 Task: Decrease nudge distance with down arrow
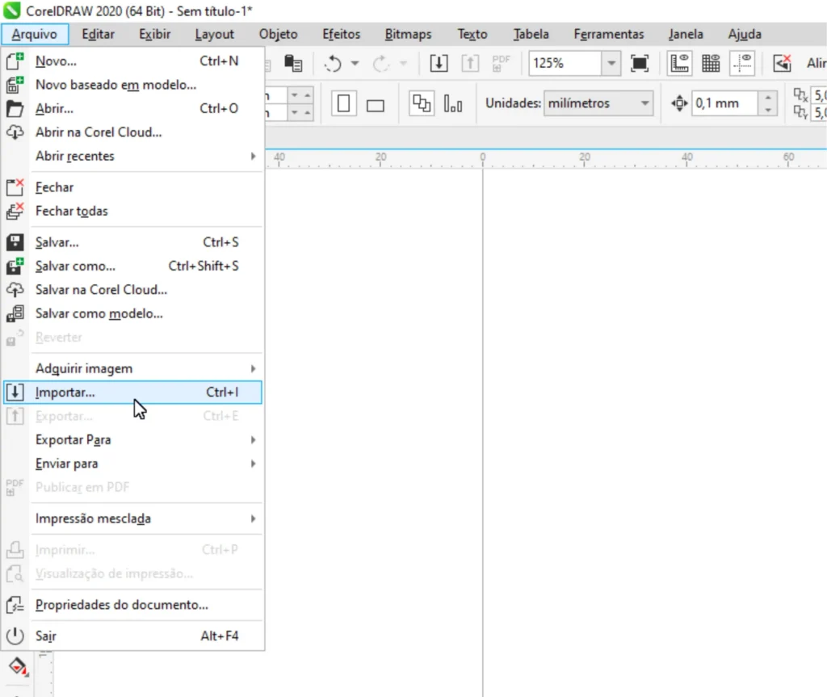click(x=768, y=110)
